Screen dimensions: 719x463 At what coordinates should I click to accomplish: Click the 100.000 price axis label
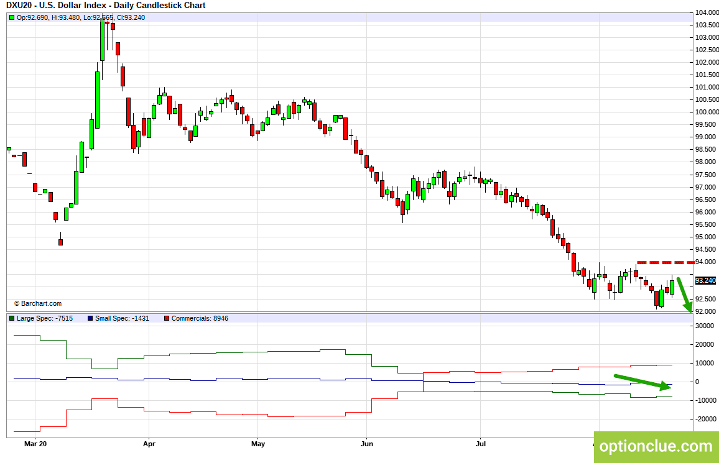click(707, 112)
